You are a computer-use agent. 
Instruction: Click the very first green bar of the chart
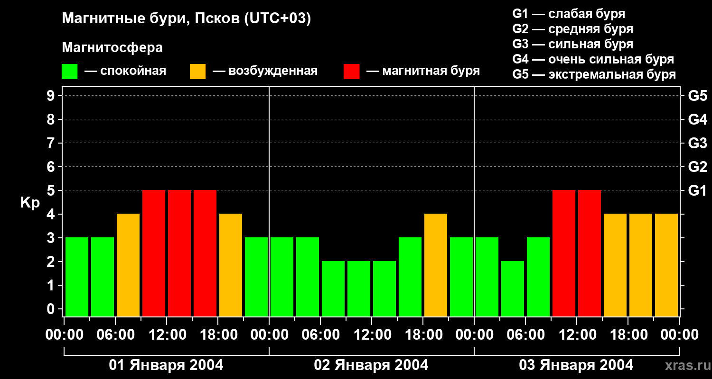point(77,277)
